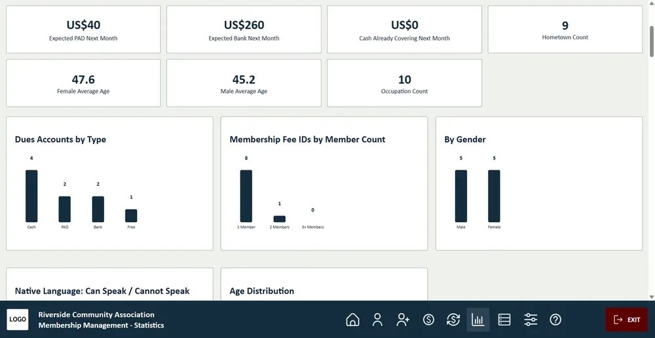Click the US$260 Expected Bank card
The image size is (655, 338).
(244, 29)
